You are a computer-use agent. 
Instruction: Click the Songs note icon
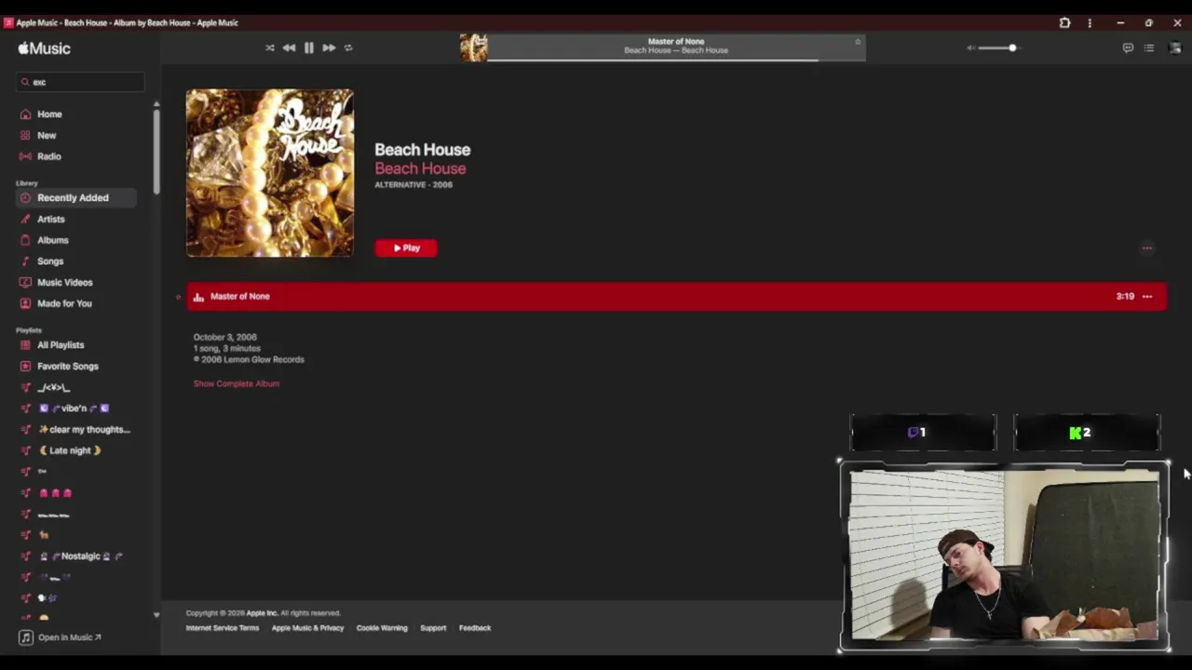point(25,261)
